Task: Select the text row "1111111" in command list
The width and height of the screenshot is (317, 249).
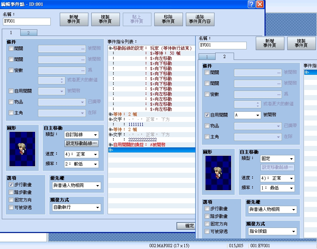Action: pyautogui.click(x=152, y=124)
